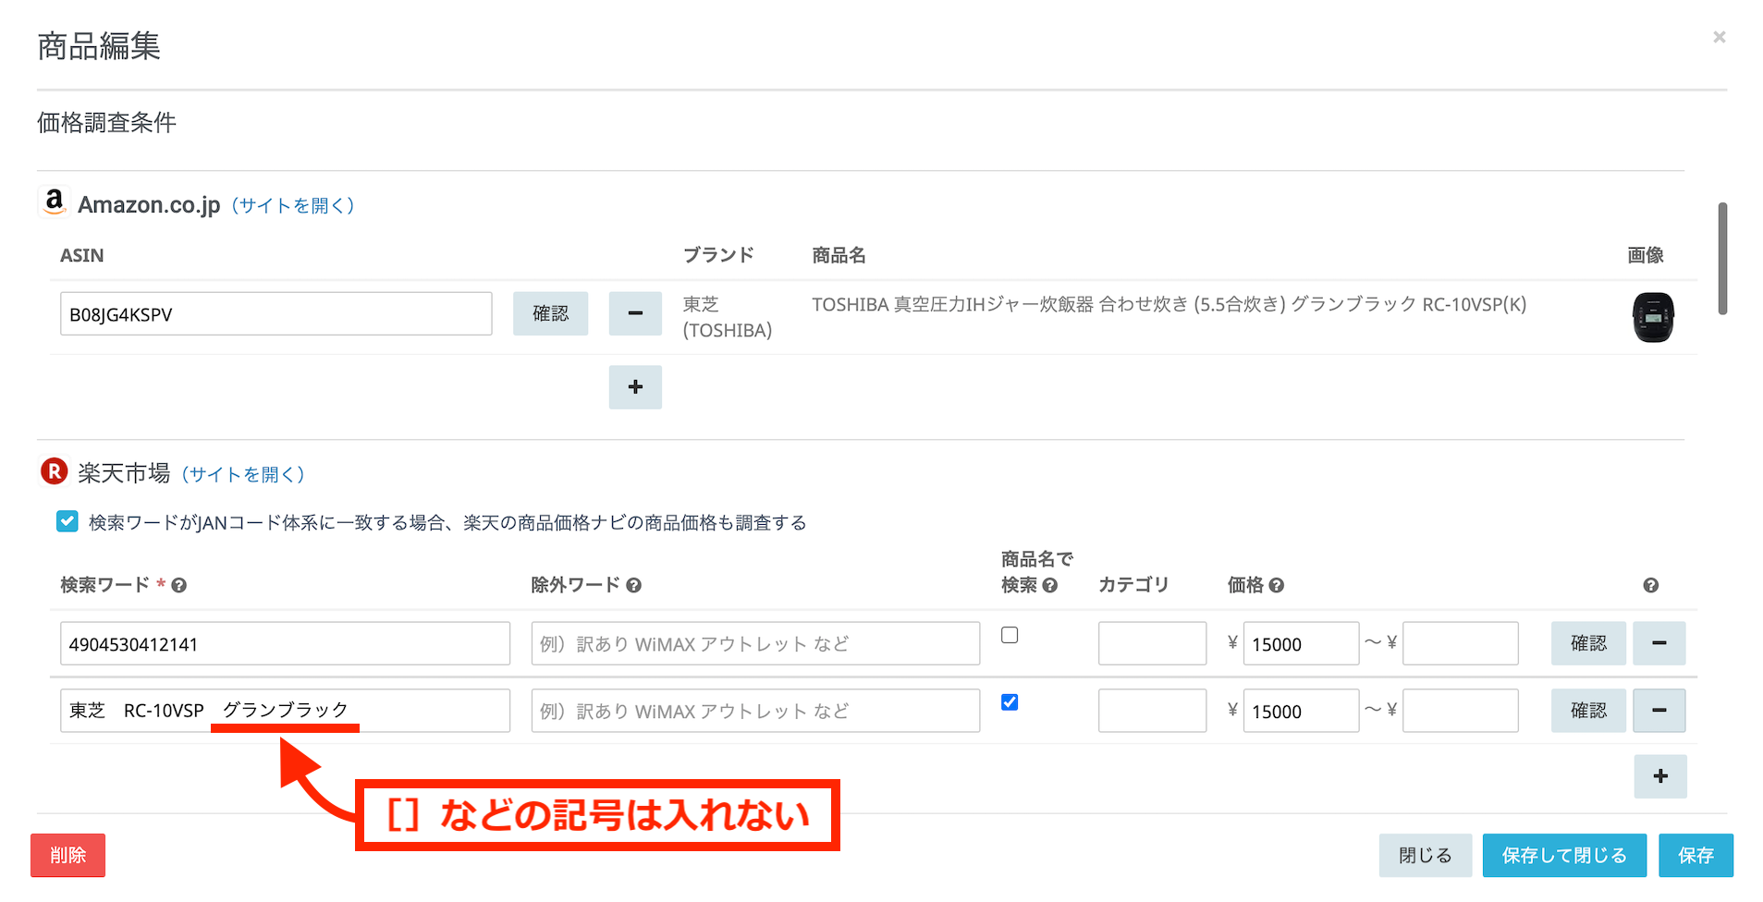Enable 商品名で検索 for the JAN code row
The height and width of the screenshot is (902, 1763).
click(x=1010, y=635)
